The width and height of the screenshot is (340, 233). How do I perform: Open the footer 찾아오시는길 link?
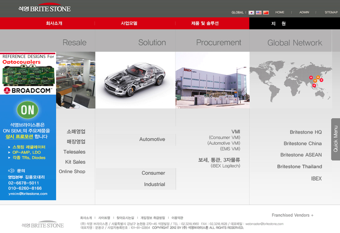(x=125, y=217)
